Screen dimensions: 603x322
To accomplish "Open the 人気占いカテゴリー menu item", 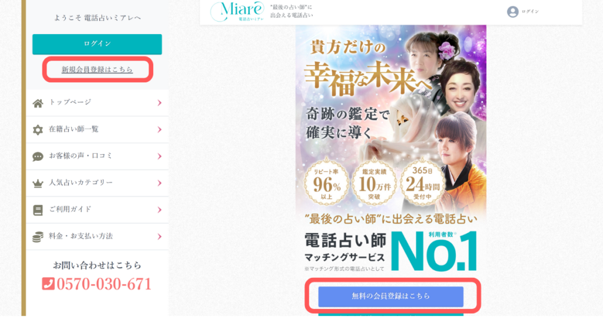I will pos(97,183).
